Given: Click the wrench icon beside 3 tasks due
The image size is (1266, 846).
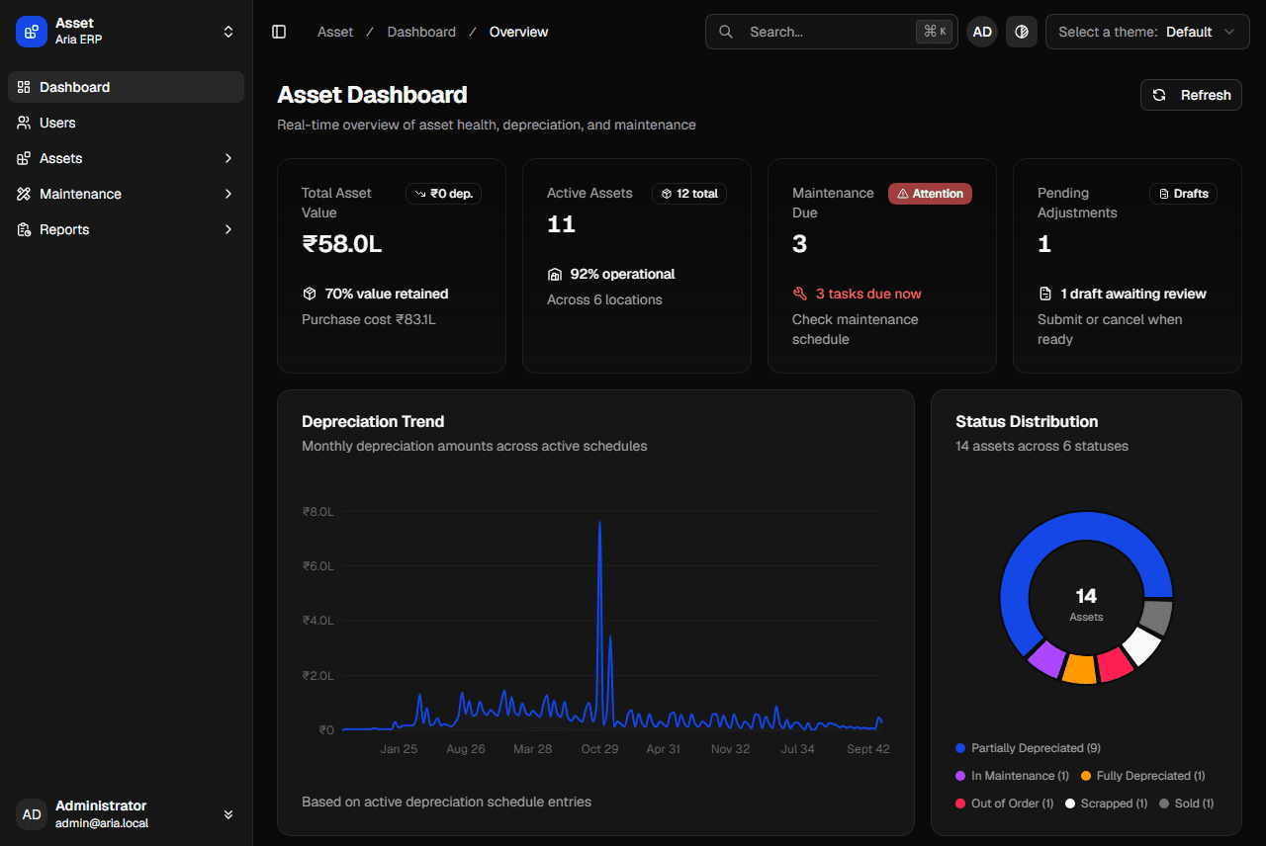Looking at the screenshot, I should point(800,294).
